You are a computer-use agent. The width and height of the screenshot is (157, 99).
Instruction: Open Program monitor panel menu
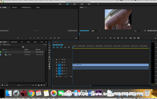click(86, 7)
